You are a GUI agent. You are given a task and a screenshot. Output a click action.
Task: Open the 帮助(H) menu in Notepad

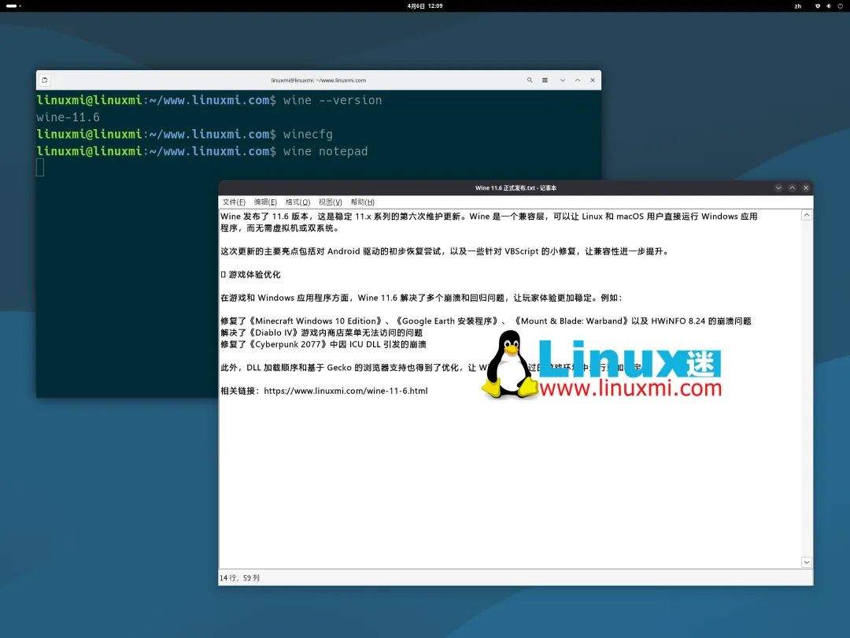click(x=363, y=202)
